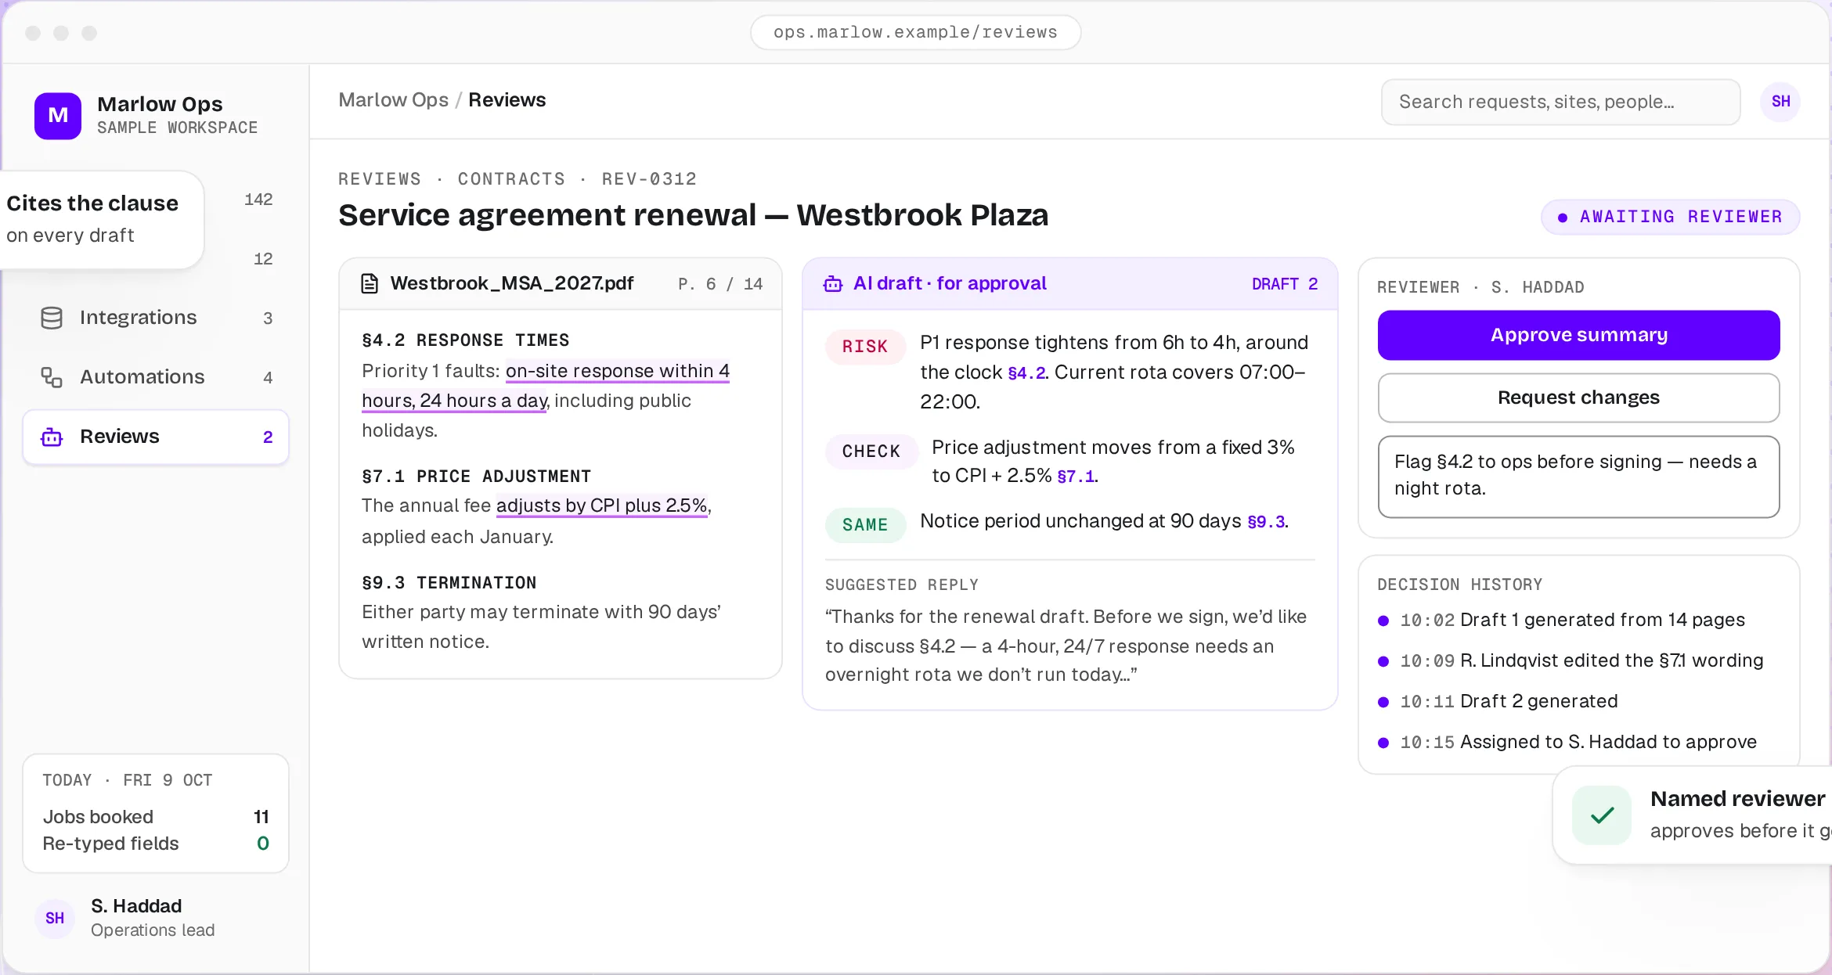Image resolution: width=1832 pixels, height=975 pixels.
Task: Click the 'Re-typed fields' row
Action: coord(156,844)
